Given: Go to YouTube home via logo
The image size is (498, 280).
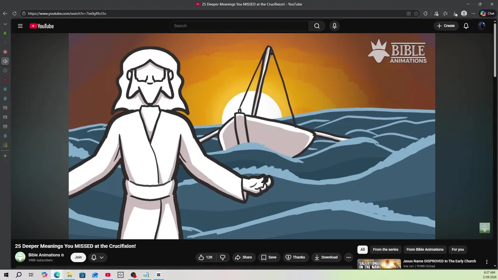Looking at the screenshot, I should pyautogui.click(x=42, y=26).
